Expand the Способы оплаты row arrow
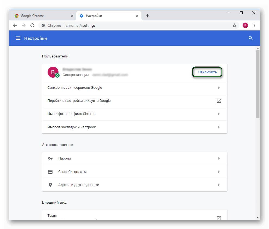Viewport: 269px width, 229px height. [x=219, y=172]
